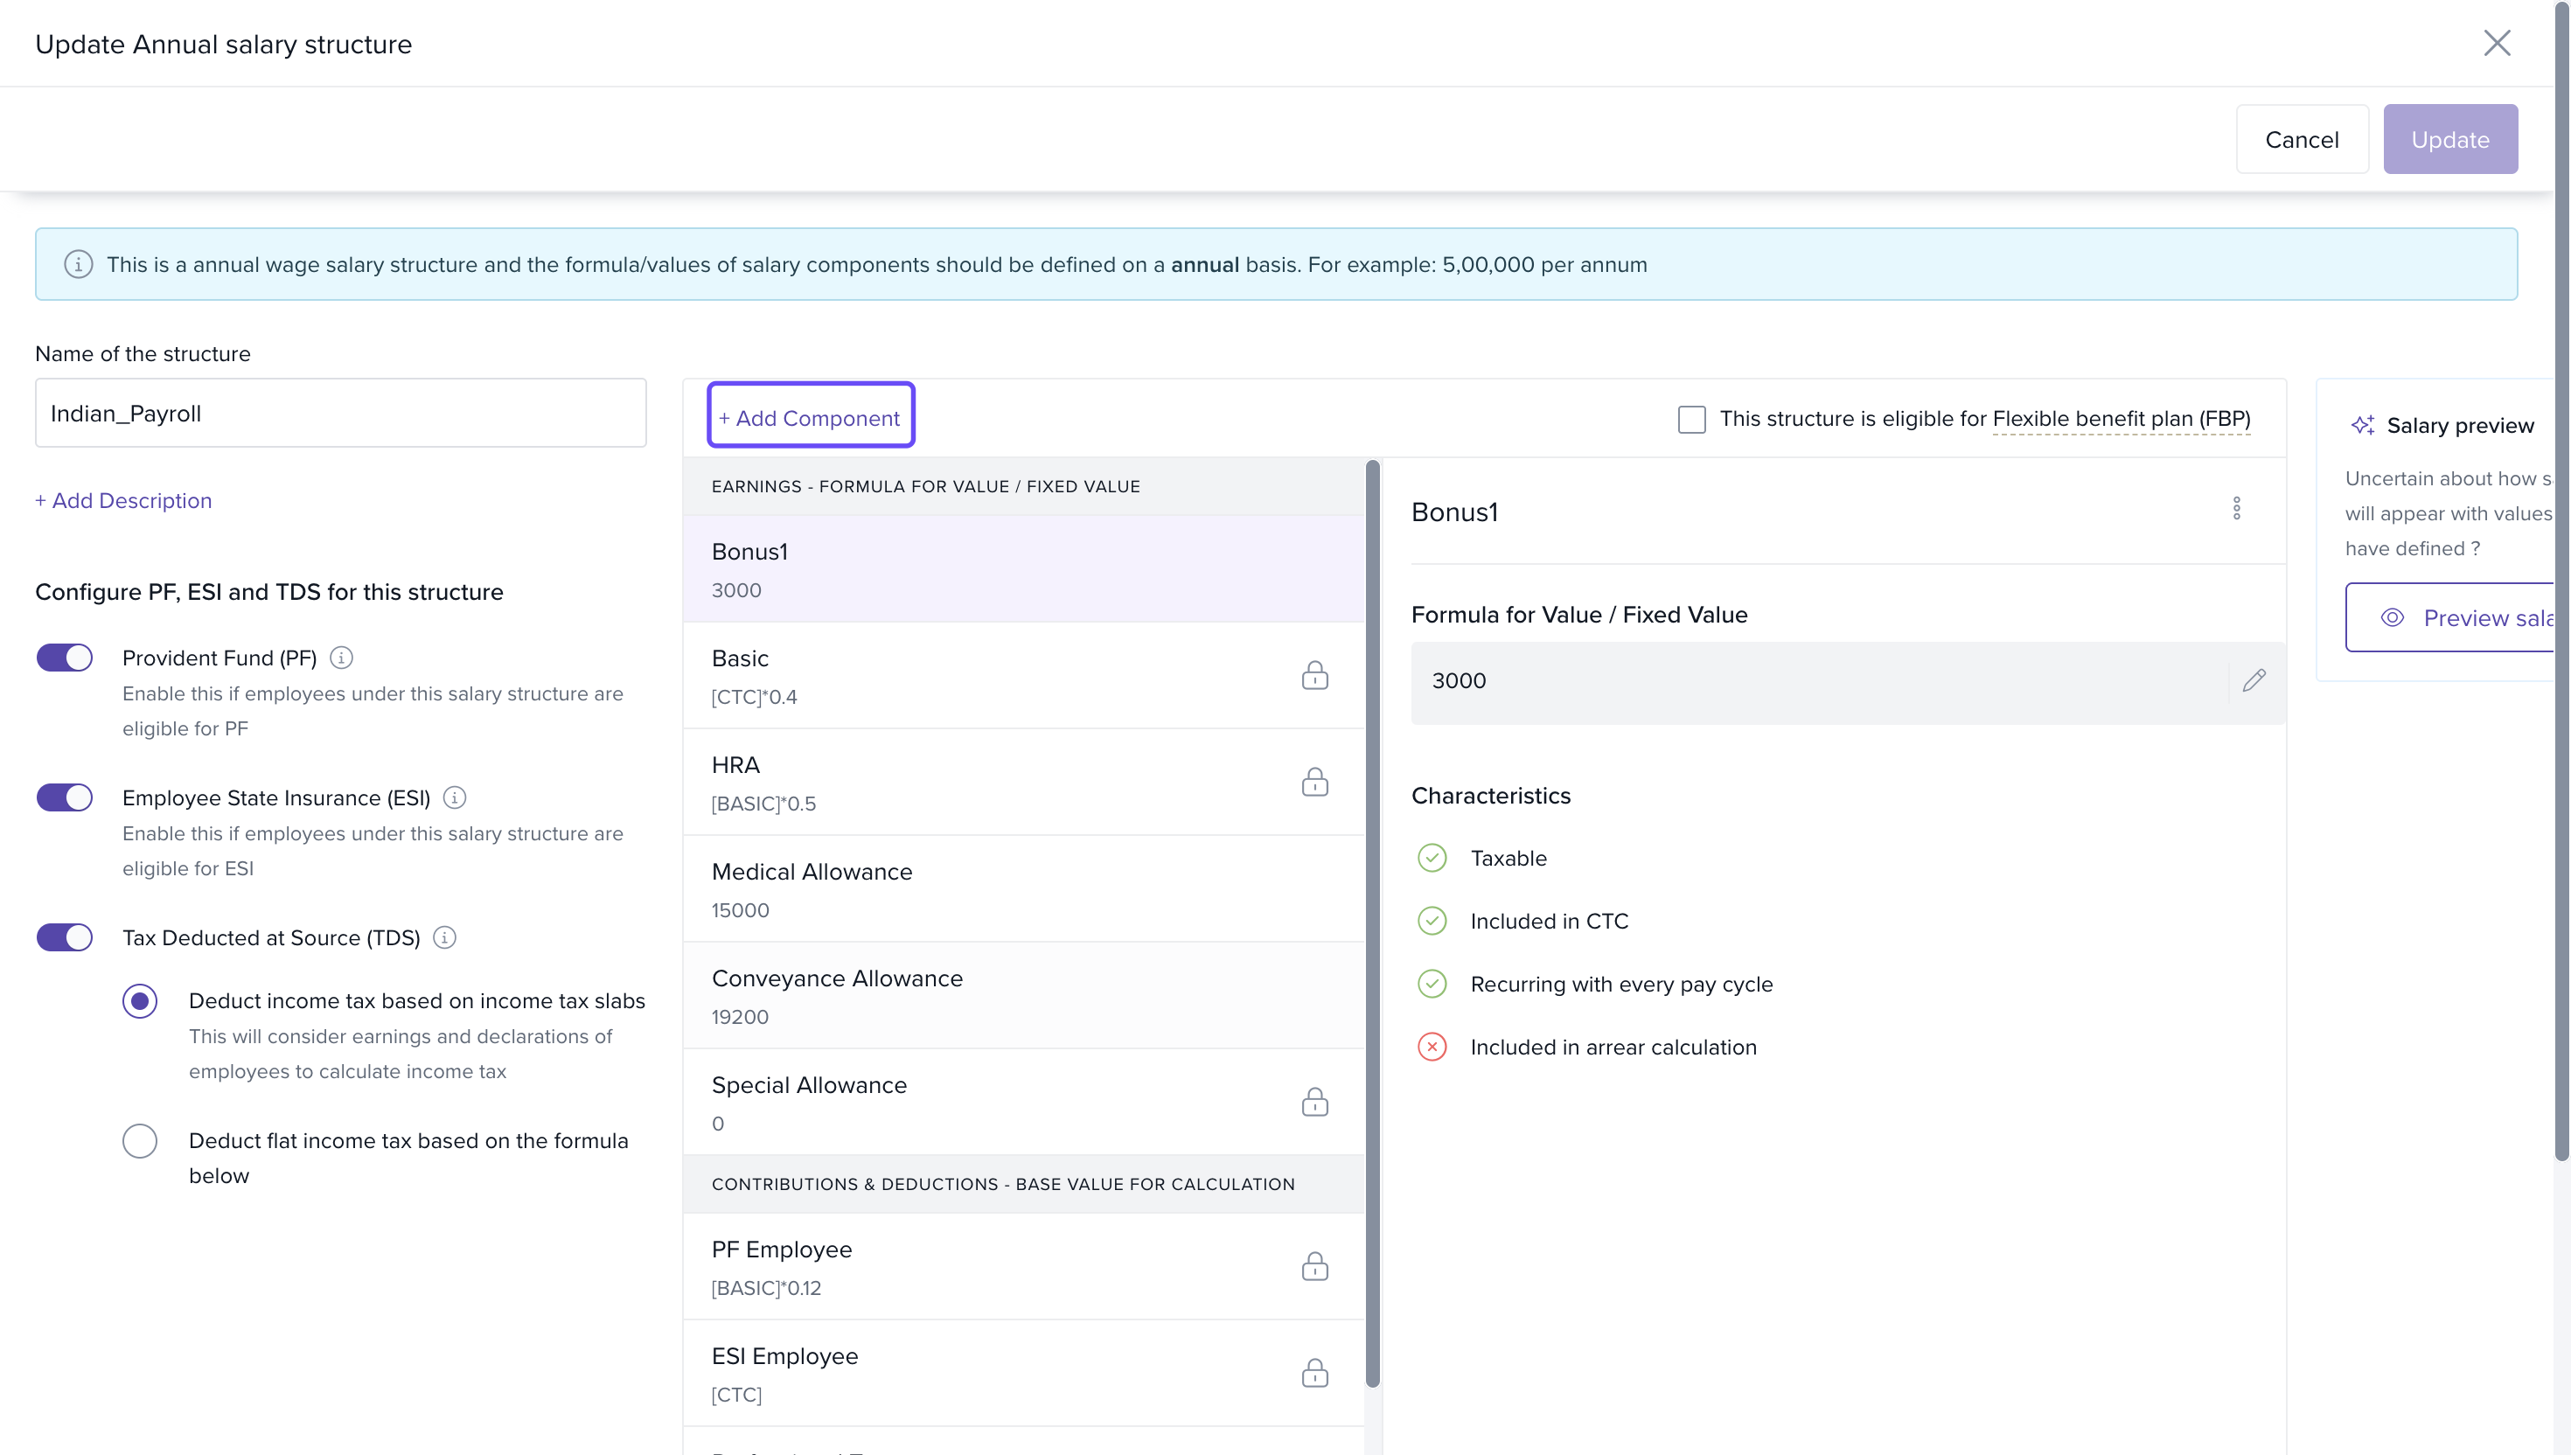Turn off the Employee State Insurance toggle
This screenshot has height=1455, width=2571.
[x=65, y=797]
